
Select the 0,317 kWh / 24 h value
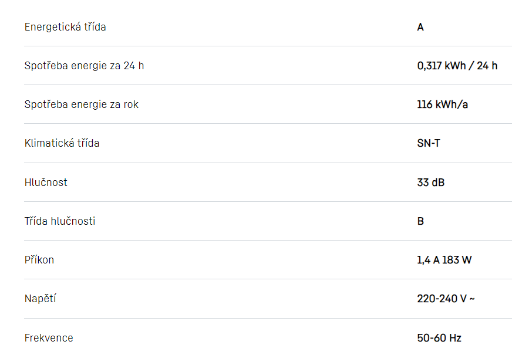tap(457, 66)
